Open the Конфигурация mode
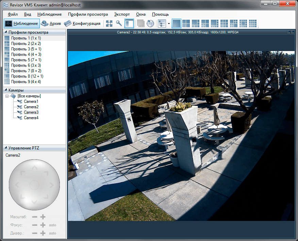 82,23
